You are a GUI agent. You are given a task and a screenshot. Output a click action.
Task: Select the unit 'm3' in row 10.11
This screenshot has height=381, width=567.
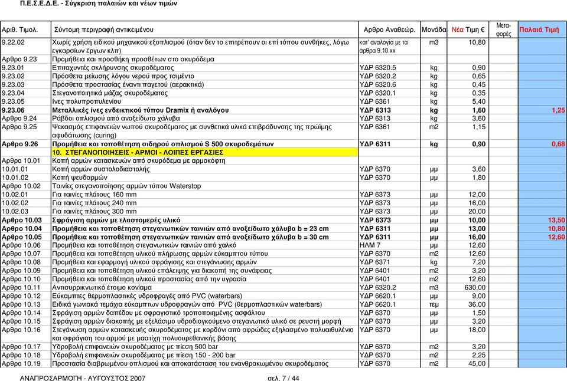point(434,287)
